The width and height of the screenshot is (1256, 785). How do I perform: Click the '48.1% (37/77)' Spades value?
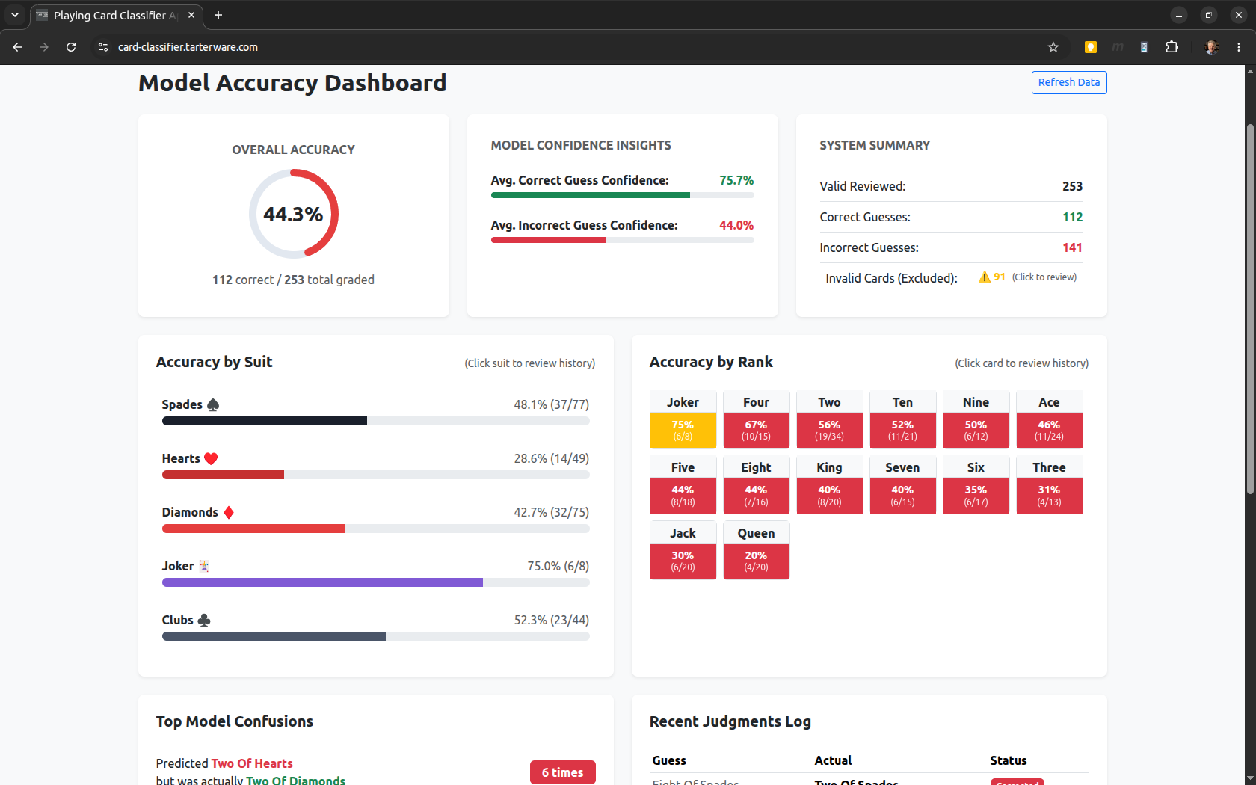[552, 404]
